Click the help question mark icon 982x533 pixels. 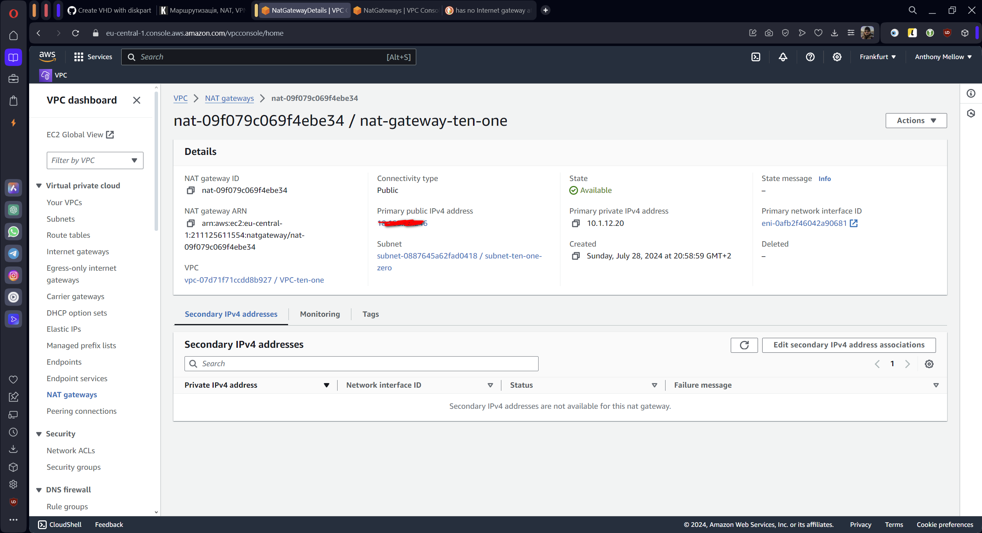(810, 57)
